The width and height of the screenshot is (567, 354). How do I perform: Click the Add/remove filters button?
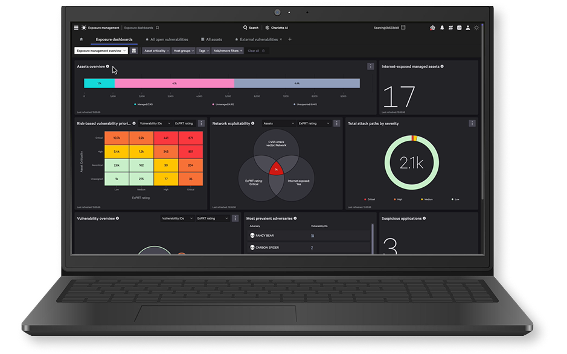click(x=227, y=51)
